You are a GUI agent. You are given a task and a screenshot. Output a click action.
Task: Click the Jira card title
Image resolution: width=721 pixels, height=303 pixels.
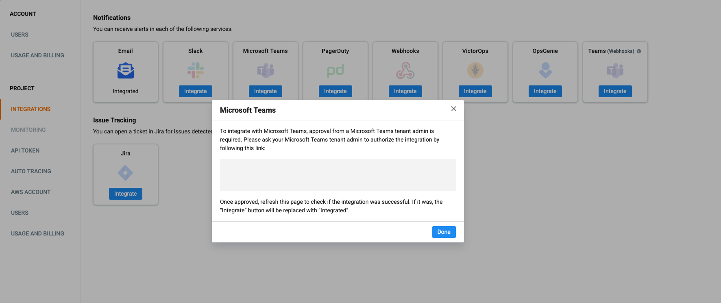(126, 153)
